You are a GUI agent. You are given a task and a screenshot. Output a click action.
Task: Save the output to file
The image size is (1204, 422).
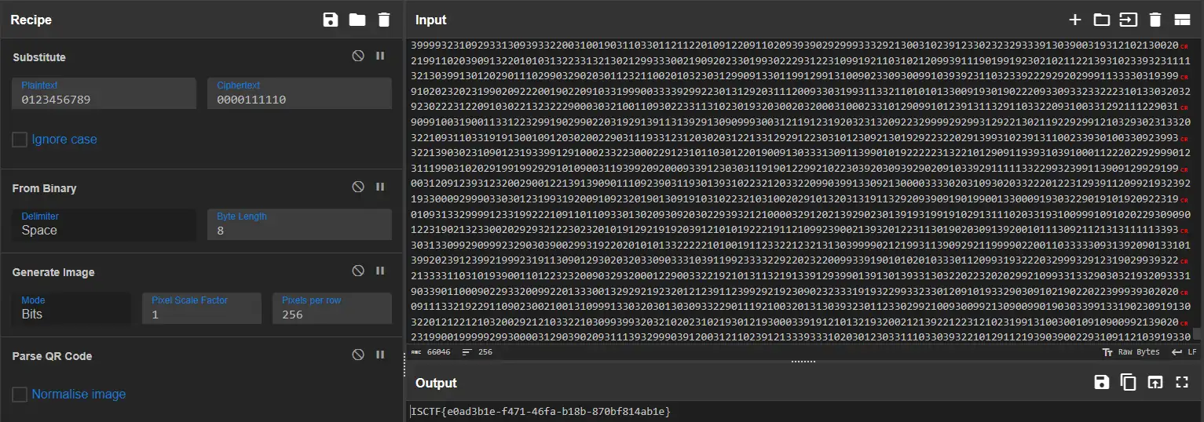[1102, 382]
